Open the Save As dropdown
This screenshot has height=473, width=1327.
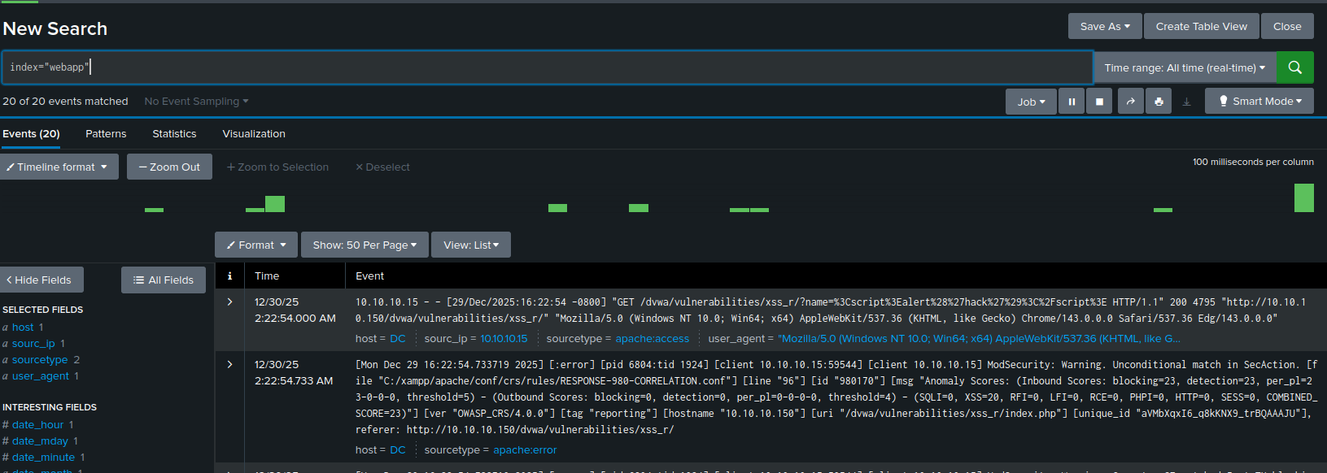[1105, 26]
